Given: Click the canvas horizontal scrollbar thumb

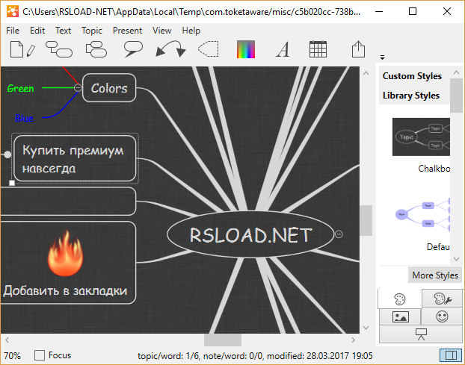Looking at the screenshot, I should coord(223,340).
